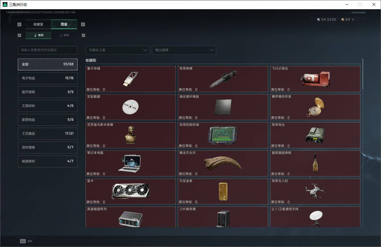
Task: Open the 只显示上架 filter dropdown
Action: pyautogui.click(x=117, y=50)
